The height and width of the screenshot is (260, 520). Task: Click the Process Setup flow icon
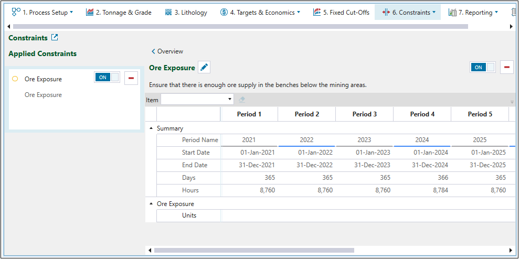pyautogui.click(x=16, y=12)
